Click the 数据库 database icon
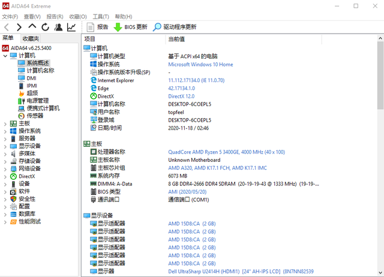The width and height of the screenshot is (384, 277). pos(13,214)
